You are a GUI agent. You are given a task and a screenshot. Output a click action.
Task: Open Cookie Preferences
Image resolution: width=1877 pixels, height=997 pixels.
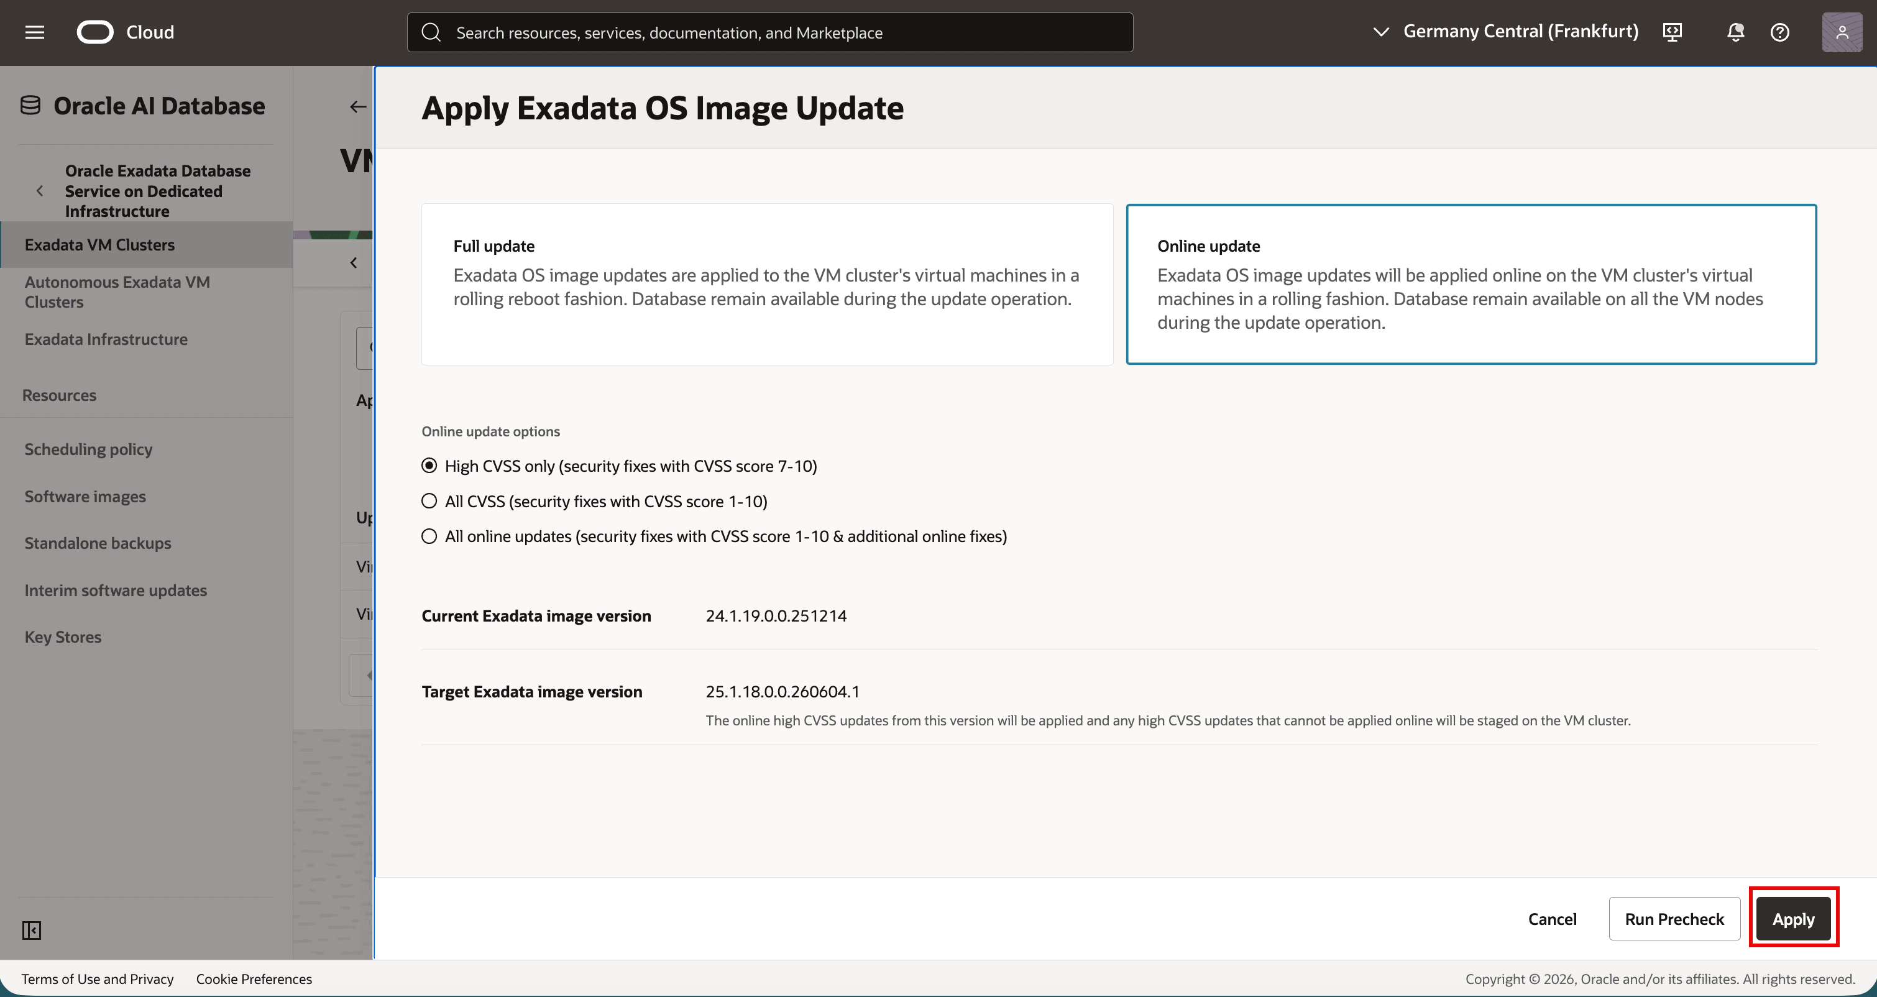tap(254, 979)
